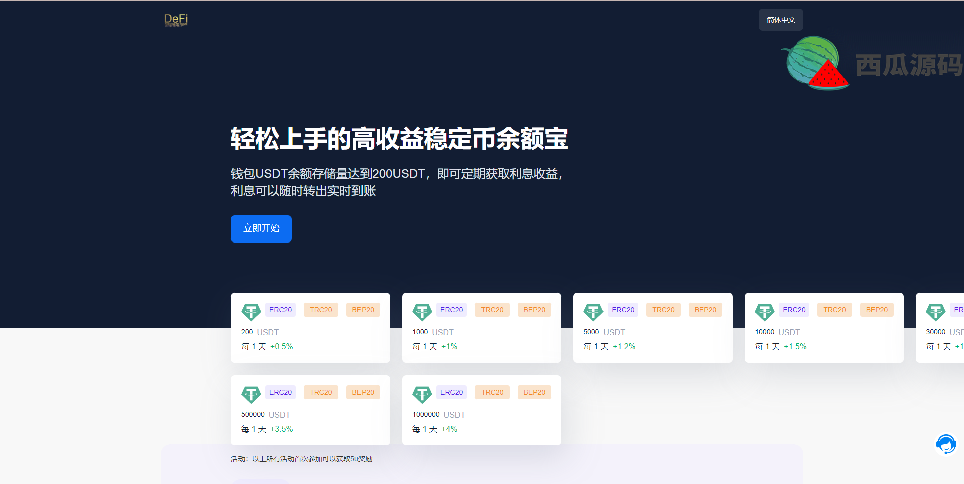The image size is (964, 484).
Task: Click the Tether icon on the 1000000 USDT card
Action: pyautogui.click(x=422, y=395)
